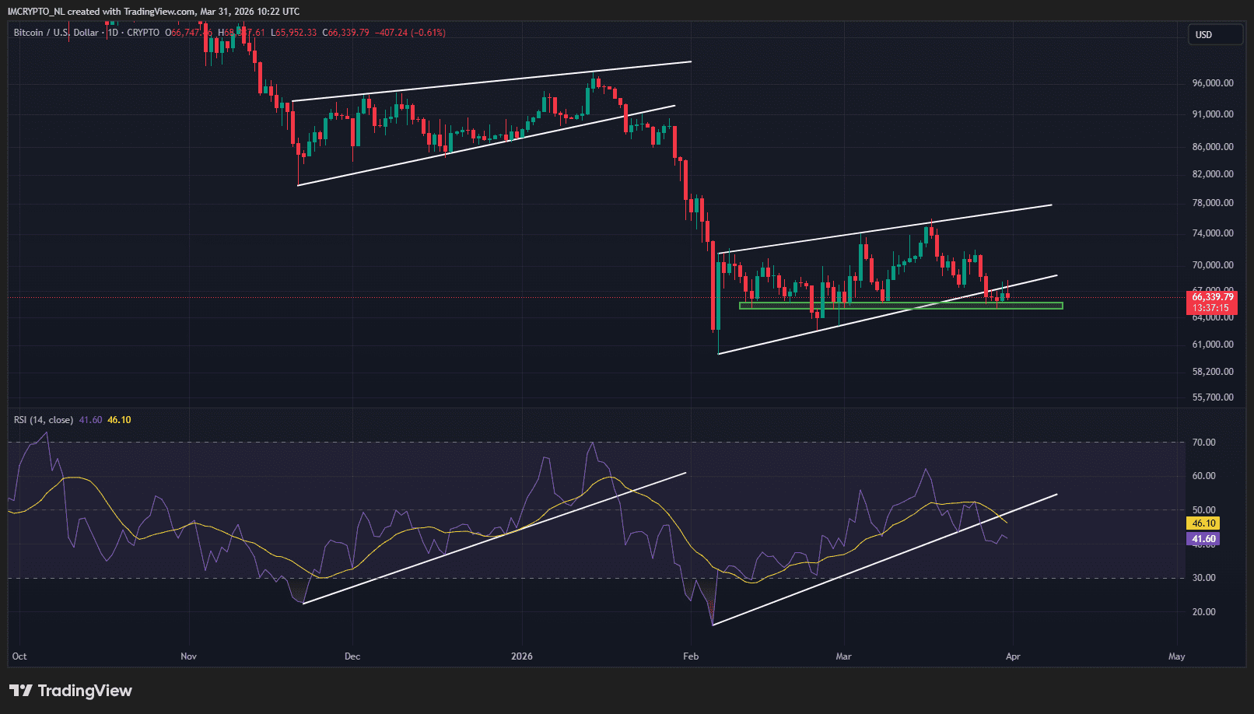Click the Dec label on time axis
The height and width of the screenshot is (714, 1254).
pos(352,656)
